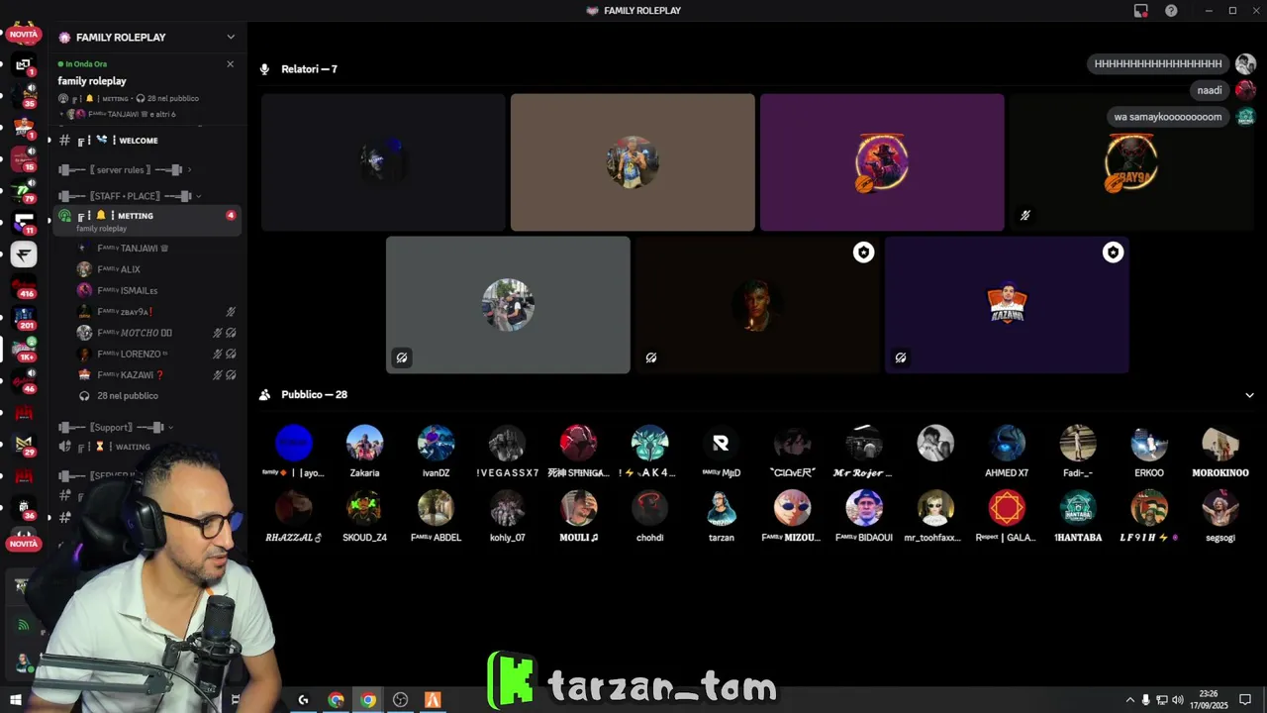This screenshot has width=1267, height=713.
Task: Close the In Onda Ora live banner
Action: (x=231, y=64)
